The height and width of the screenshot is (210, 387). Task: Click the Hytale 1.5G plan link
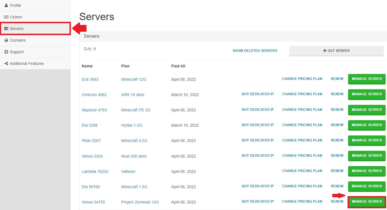131,125
